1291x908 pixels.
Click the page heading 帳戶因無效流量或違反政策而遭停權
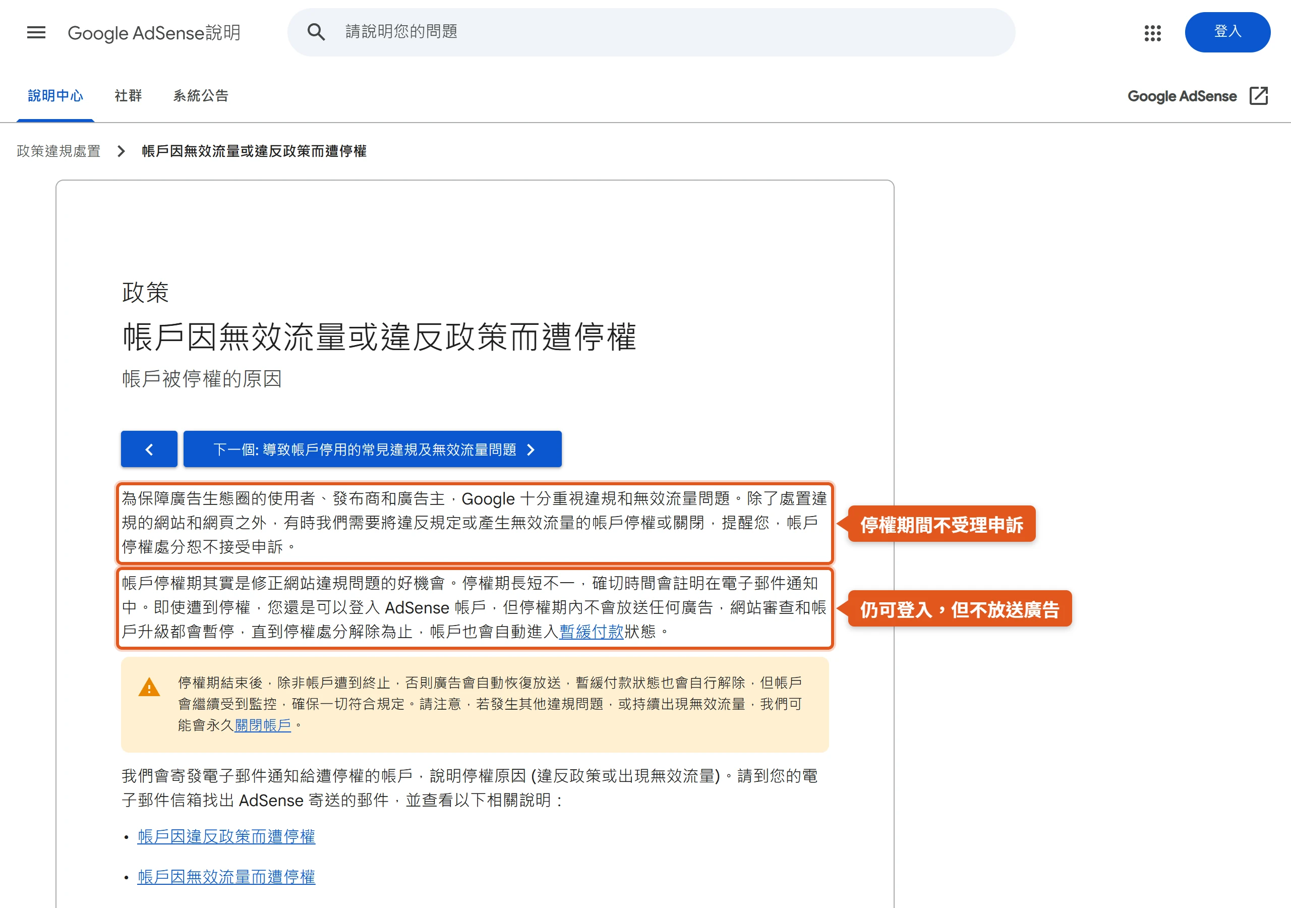click(380, 336)
